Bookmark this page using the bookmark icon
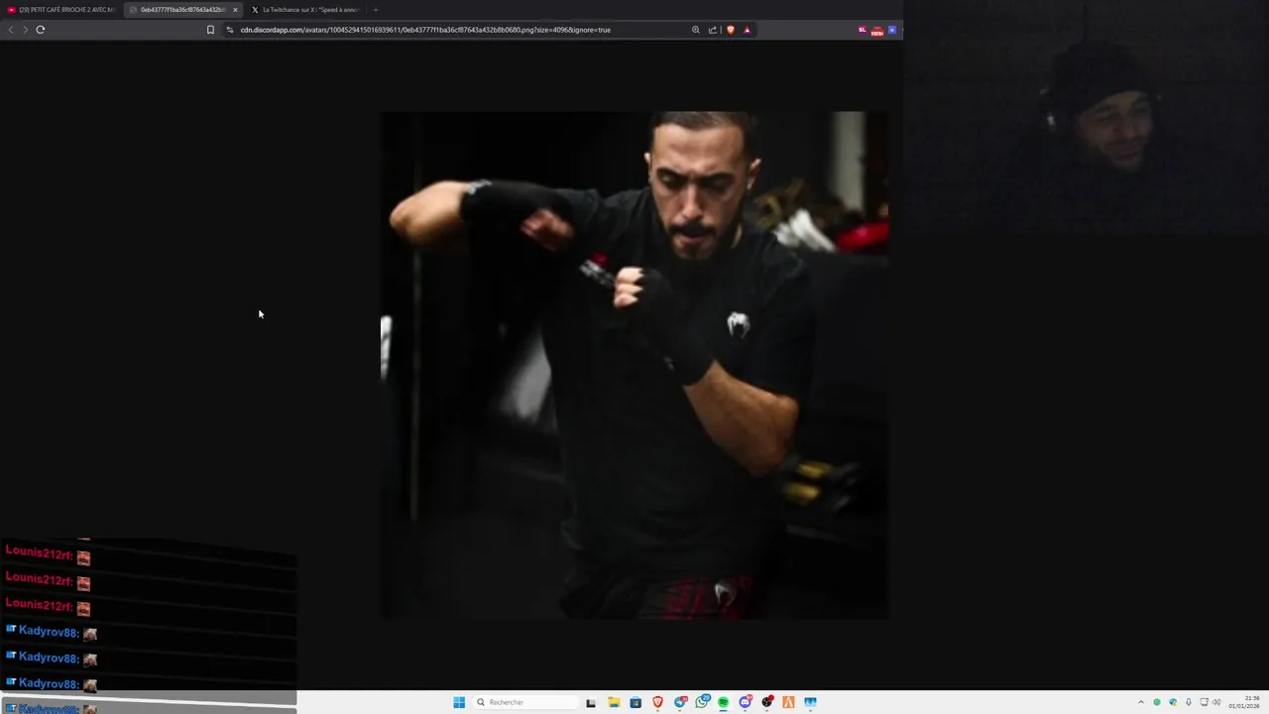This screenshot has width=1269, height=714. point(210,30)
